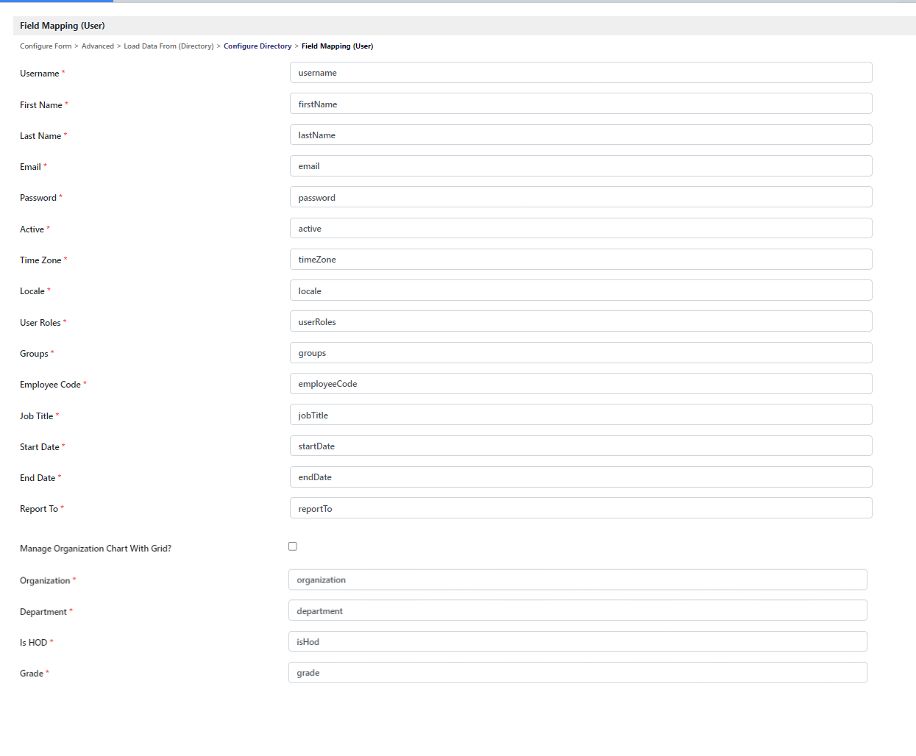Screen dimensions: 916x756
Task: Click the Department mapping field
Action: click(578, 610)
